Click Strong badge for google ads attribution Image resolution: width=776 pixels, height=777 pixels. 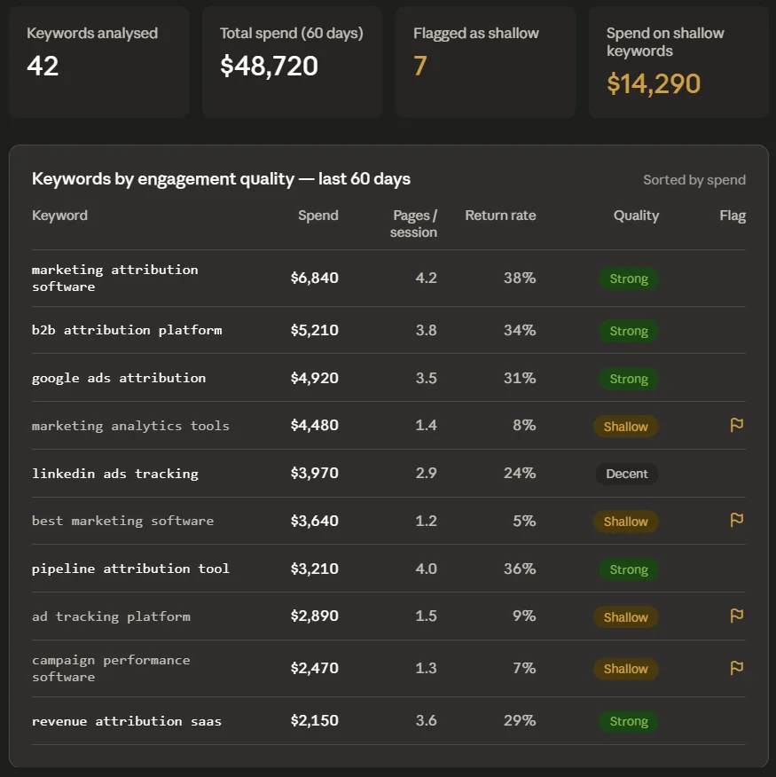[x=628, y=379]
